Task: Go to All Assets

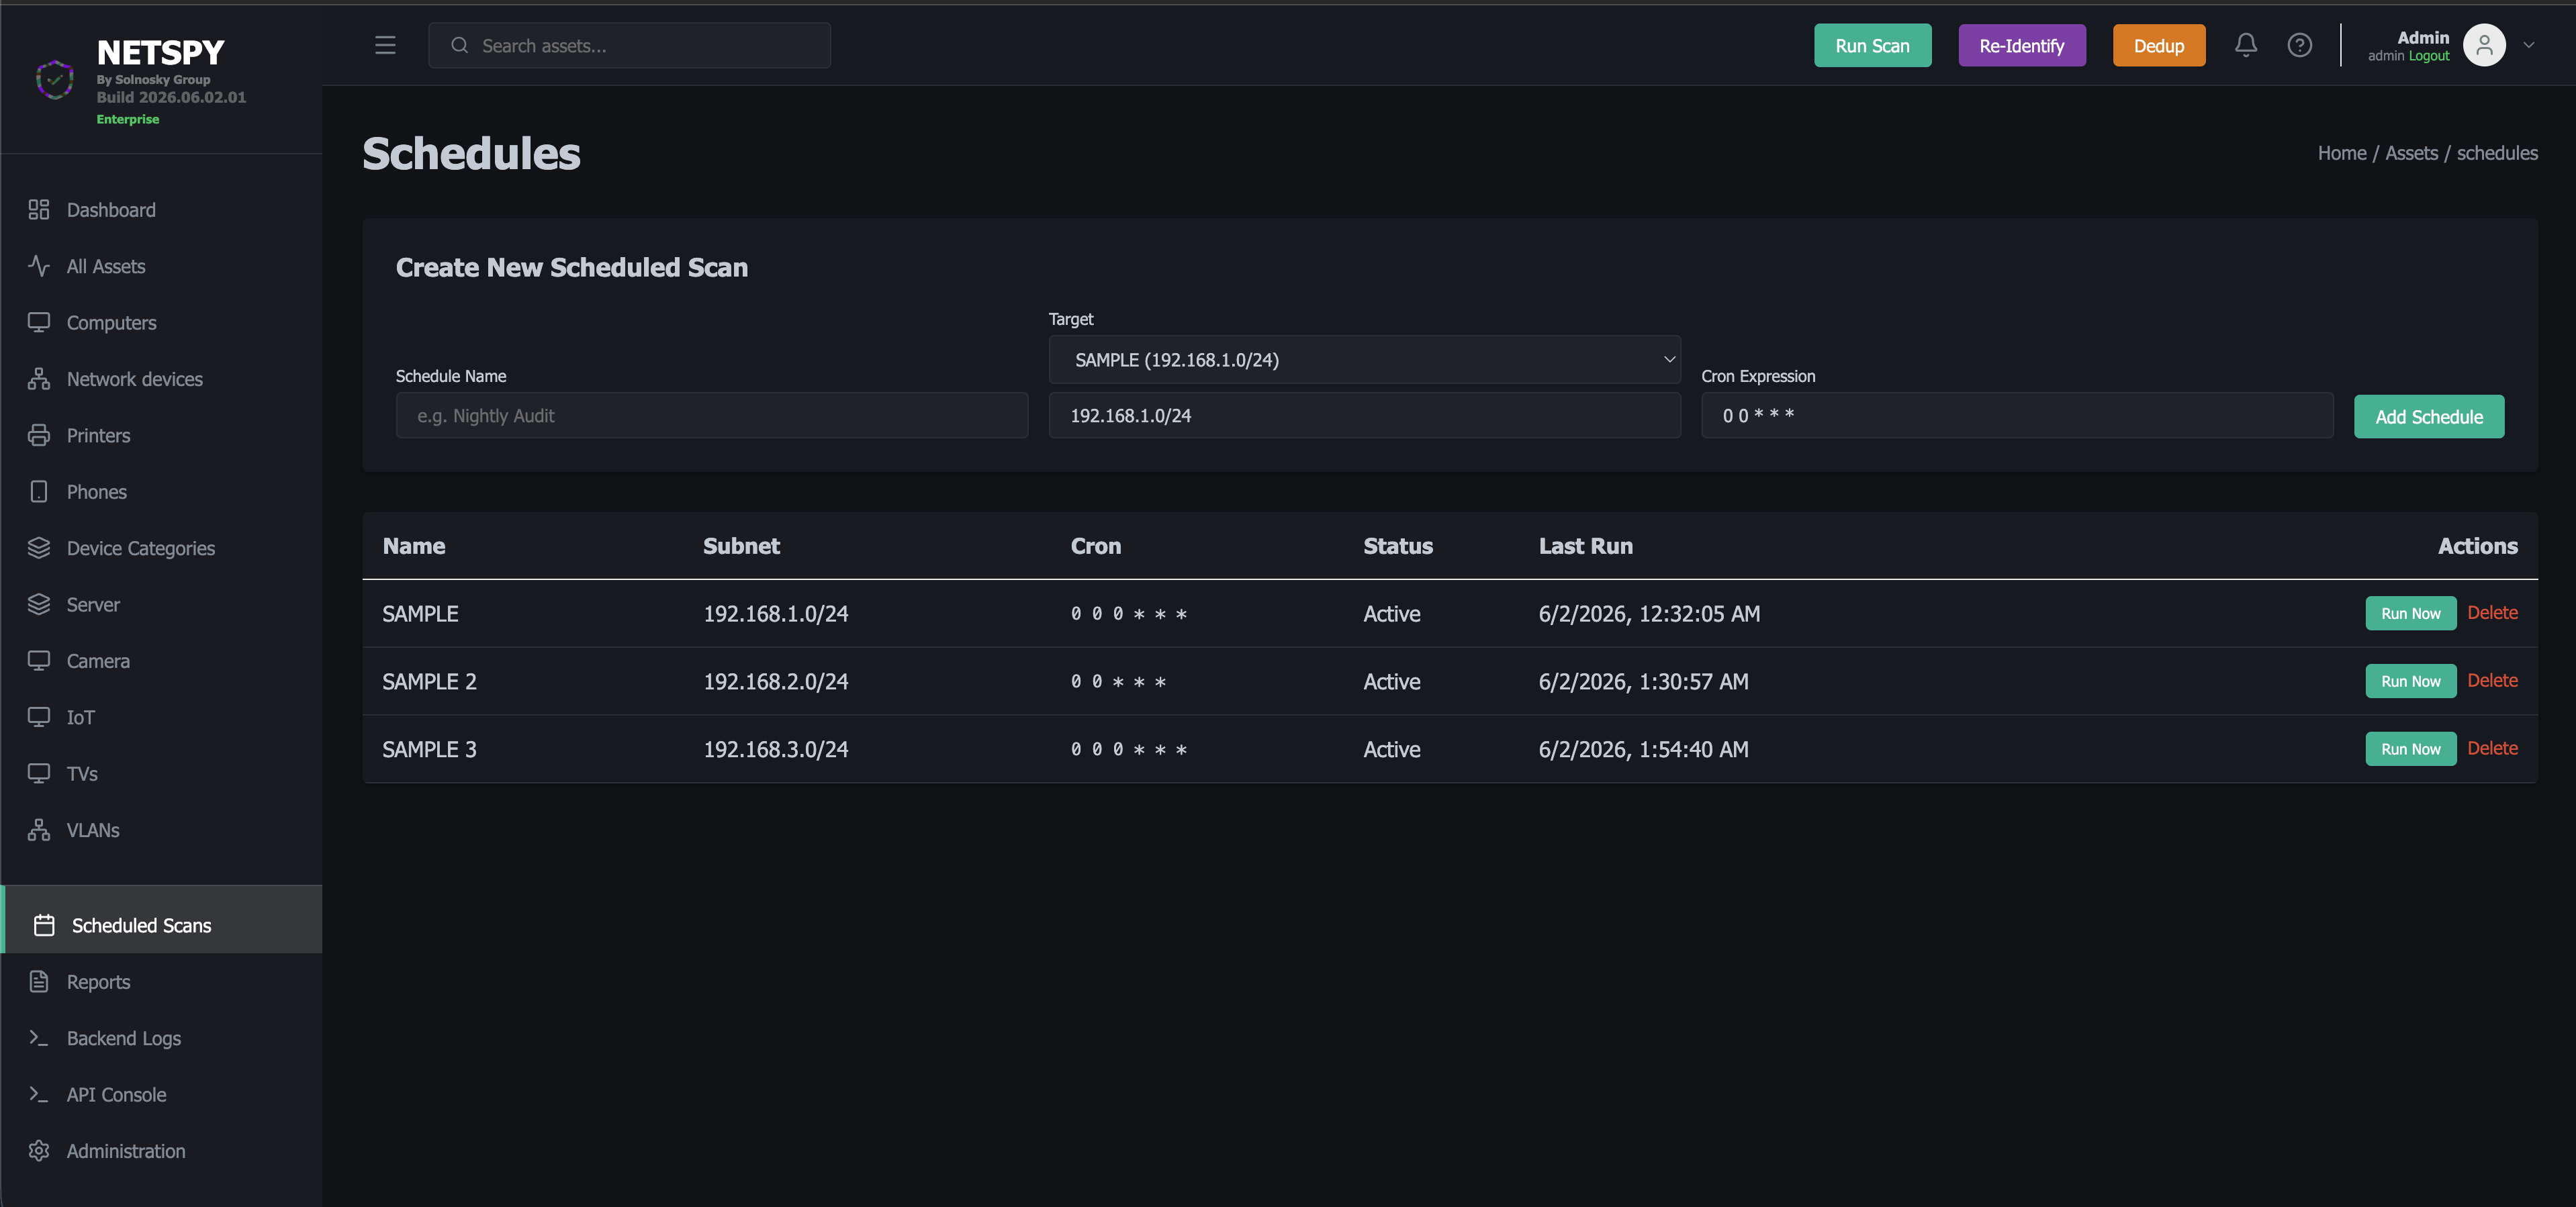Action: click(162, 266)
